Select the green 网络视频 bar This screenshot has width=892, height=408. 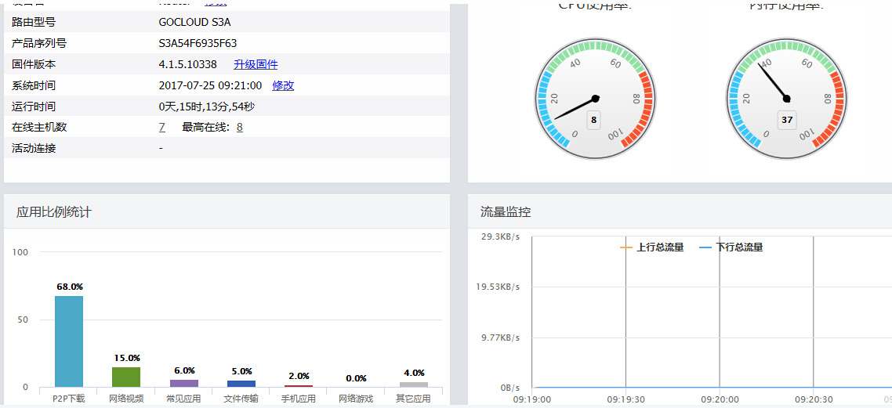coord(126,377)
